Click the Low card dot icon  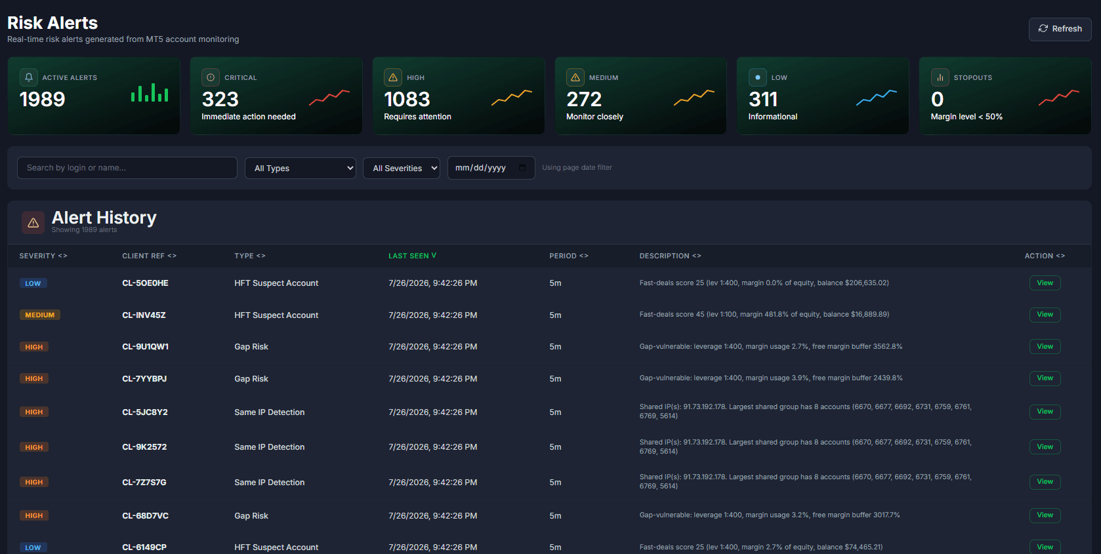click(x=758, y=77)
